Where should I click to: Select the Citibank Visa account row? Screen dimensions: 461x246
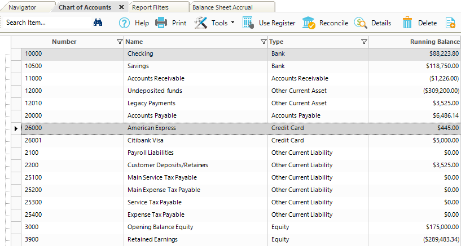tap(147, 141)
